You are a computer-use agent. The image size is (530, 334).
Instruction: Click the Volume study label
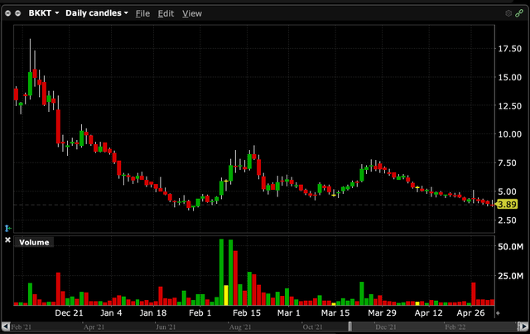tap(34, 242)
